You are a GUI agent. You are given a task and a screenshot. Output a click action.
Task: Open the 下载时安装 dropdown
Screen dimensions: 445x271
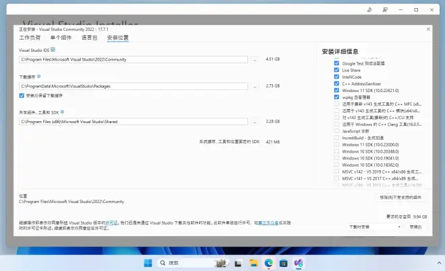click(375, 227)
